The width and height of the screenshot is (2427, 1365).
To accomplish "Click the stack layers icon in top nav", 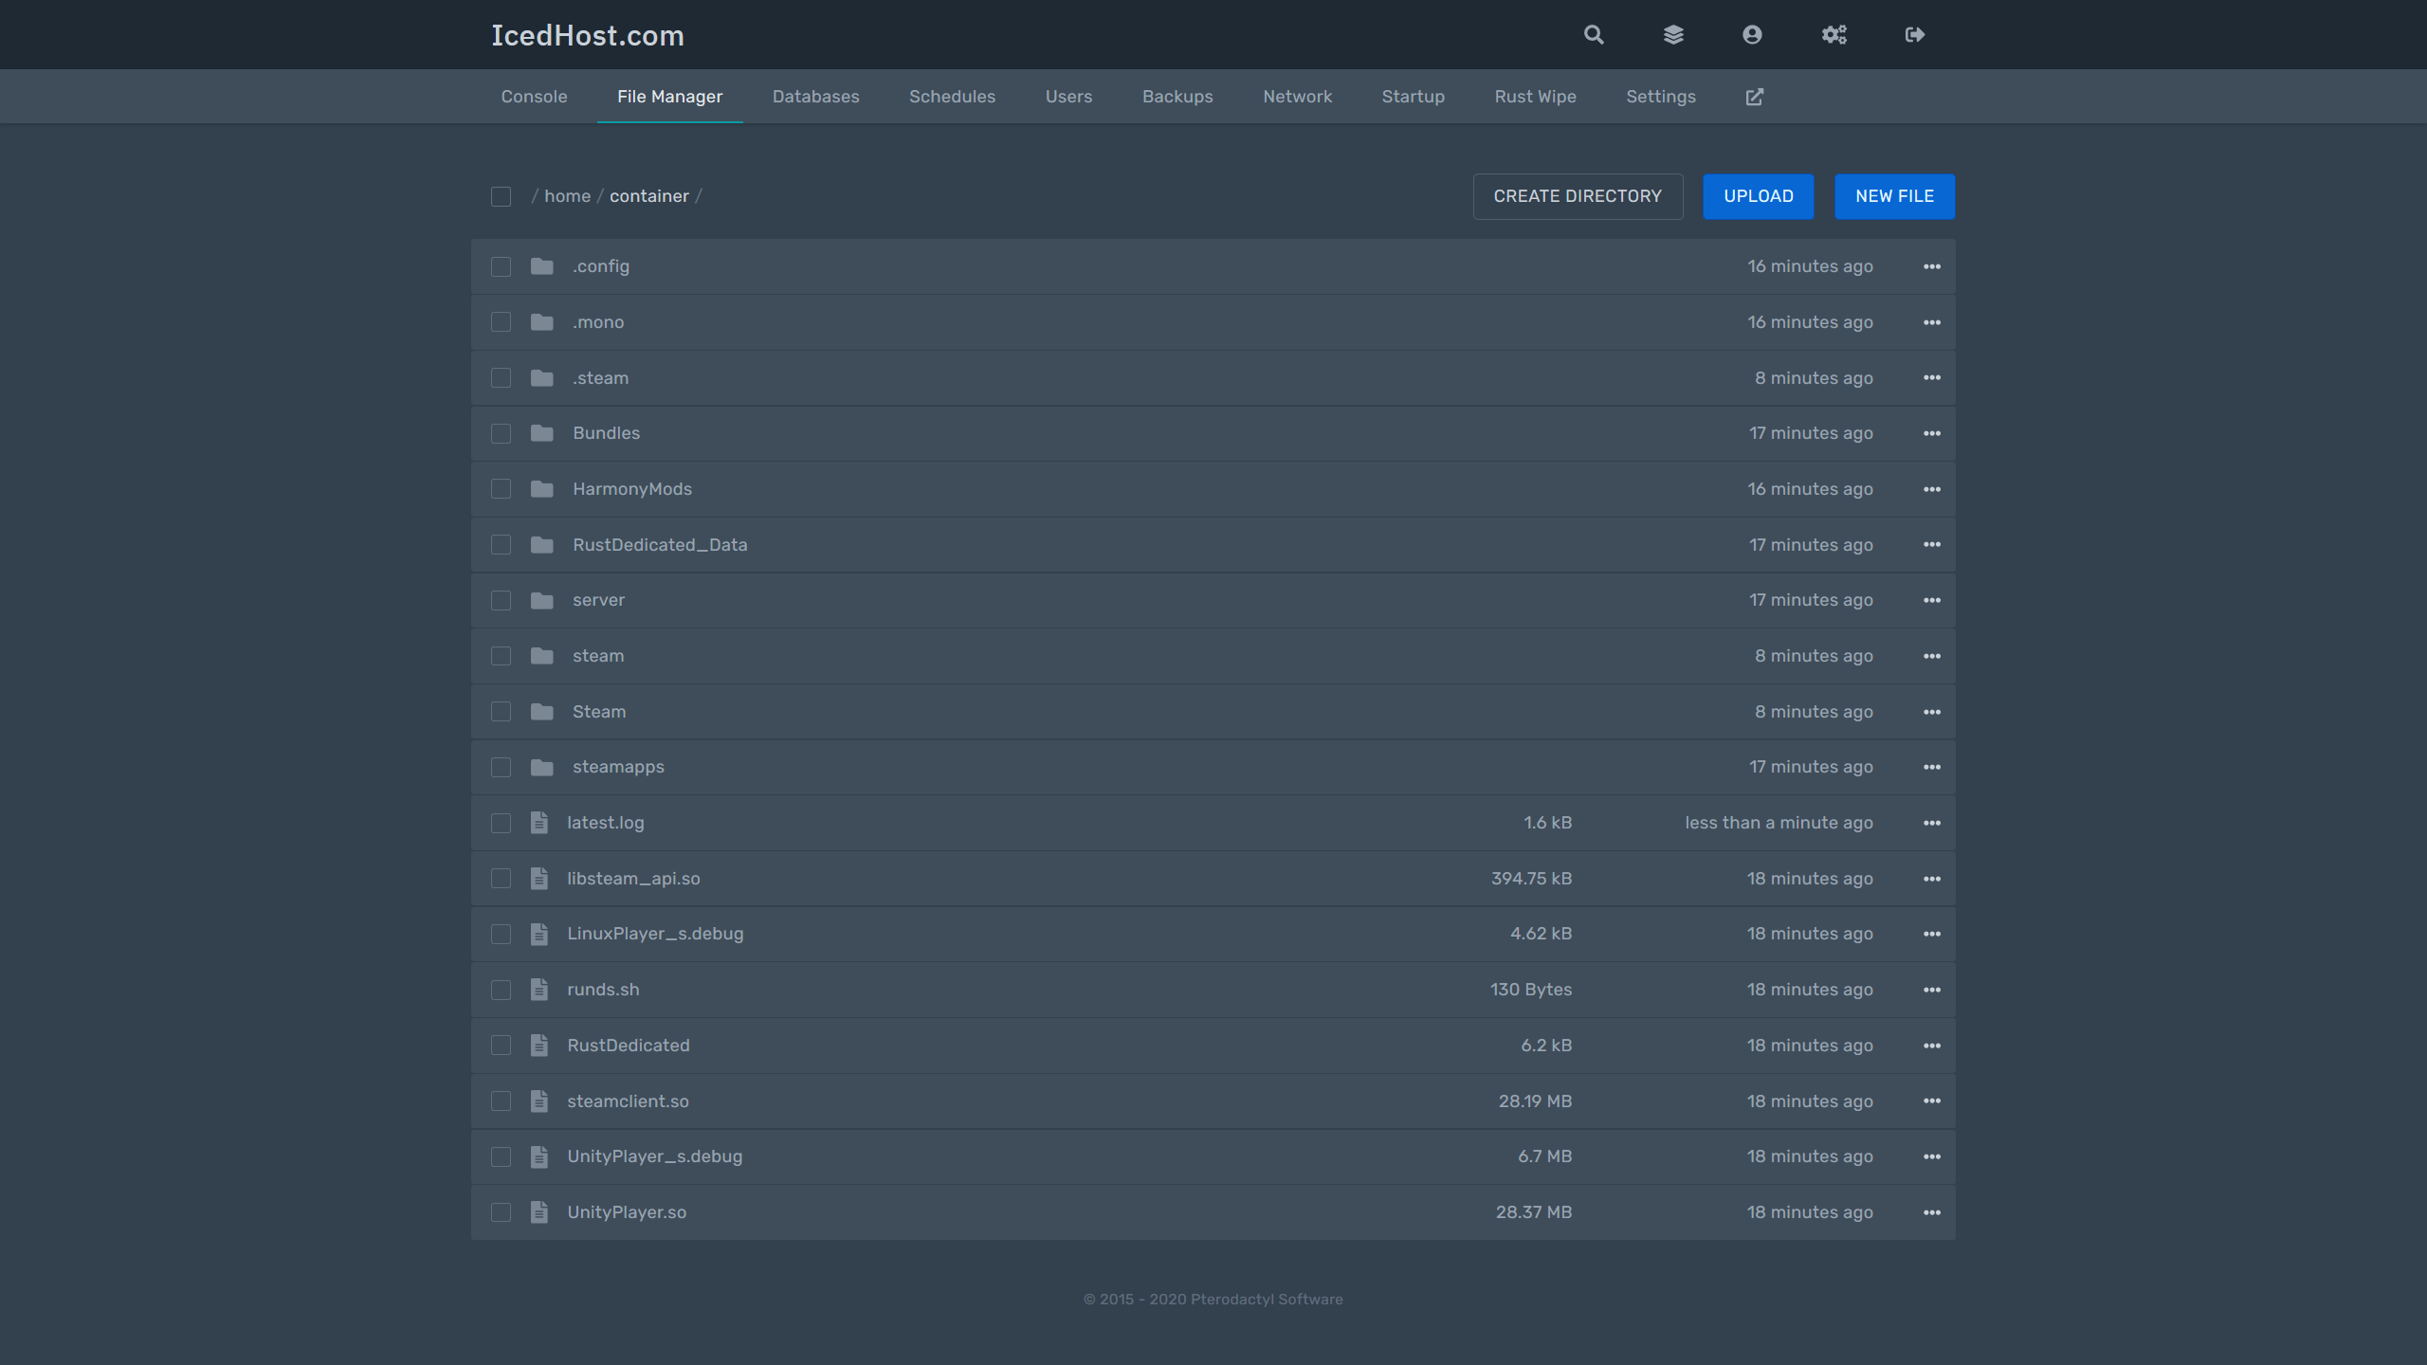I will pos(1672,33).
